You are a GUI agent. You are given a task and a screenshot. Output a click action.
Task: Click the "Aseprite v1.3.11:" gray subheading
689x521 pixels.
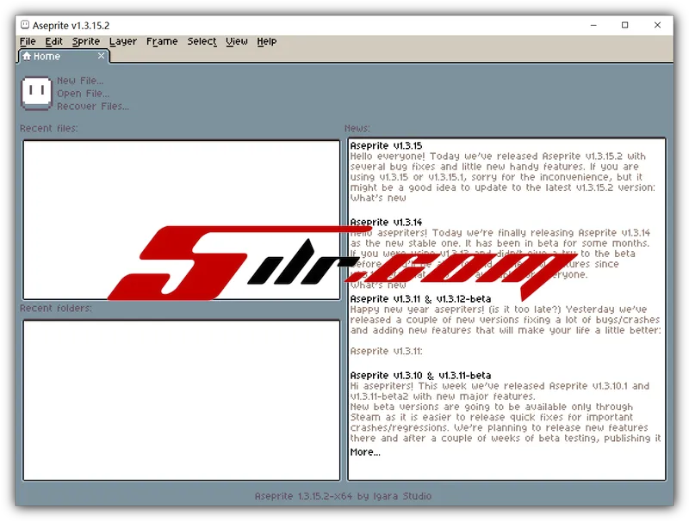pos(386,352)
